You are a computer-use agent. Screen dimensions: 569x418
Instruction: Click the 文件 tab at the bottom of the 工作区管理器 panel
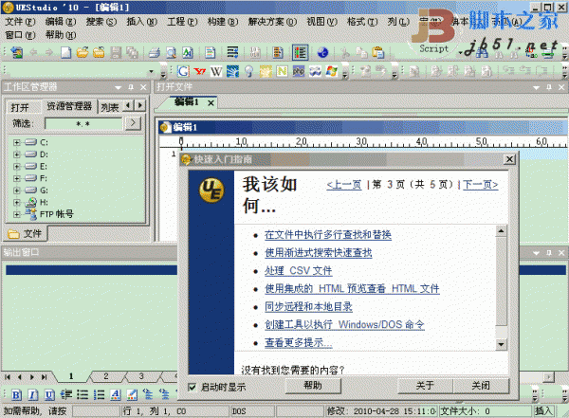pos(26,234)
